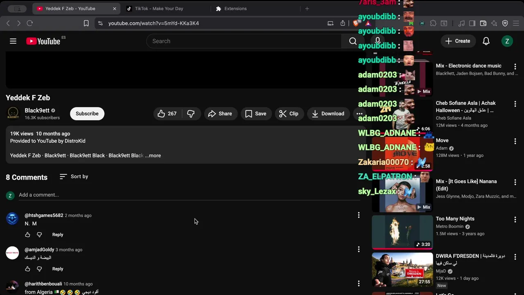
Task: Open the extensions puzzle icon
Action: click(433, 23)
